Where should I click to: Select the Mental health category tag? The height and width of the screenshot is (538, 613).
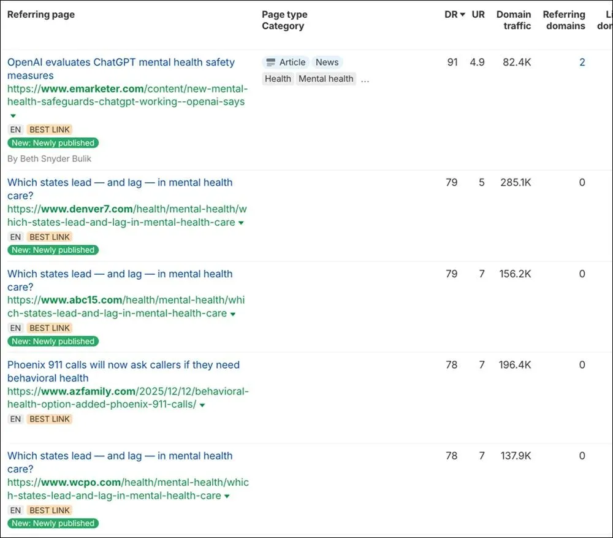(326, 79)
